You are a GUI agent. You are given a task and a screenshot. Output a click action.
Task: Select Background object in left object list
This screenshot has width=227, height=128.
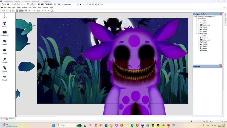(x=5, y=34)
